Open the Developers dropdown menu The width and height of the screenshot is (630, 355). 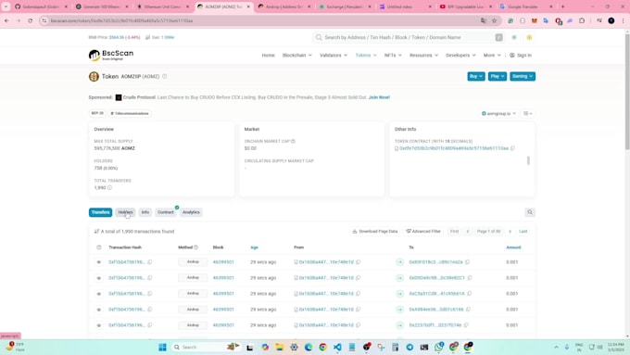point(460,55)
